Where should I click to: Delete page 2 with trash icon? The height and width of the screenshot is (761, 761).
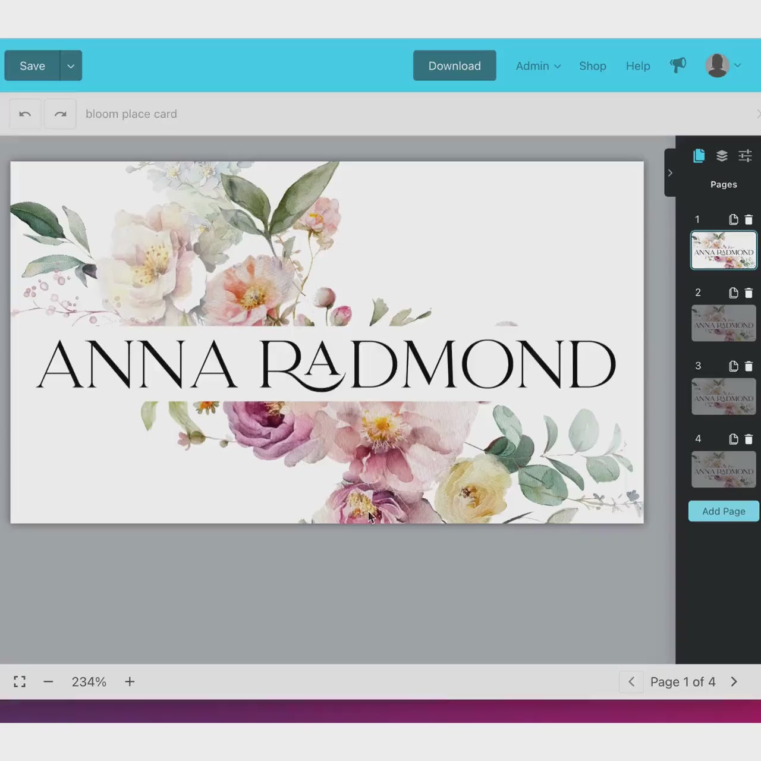749,293
